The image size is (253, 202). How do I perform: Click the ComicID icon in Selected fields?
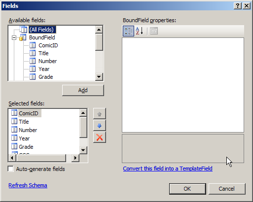click(x=14, y=113)
